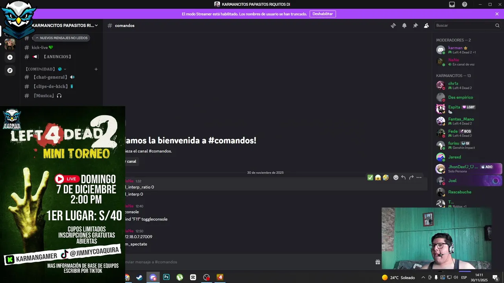Open more options for hovered message
504x283 pixels.
tap(419, 178)
